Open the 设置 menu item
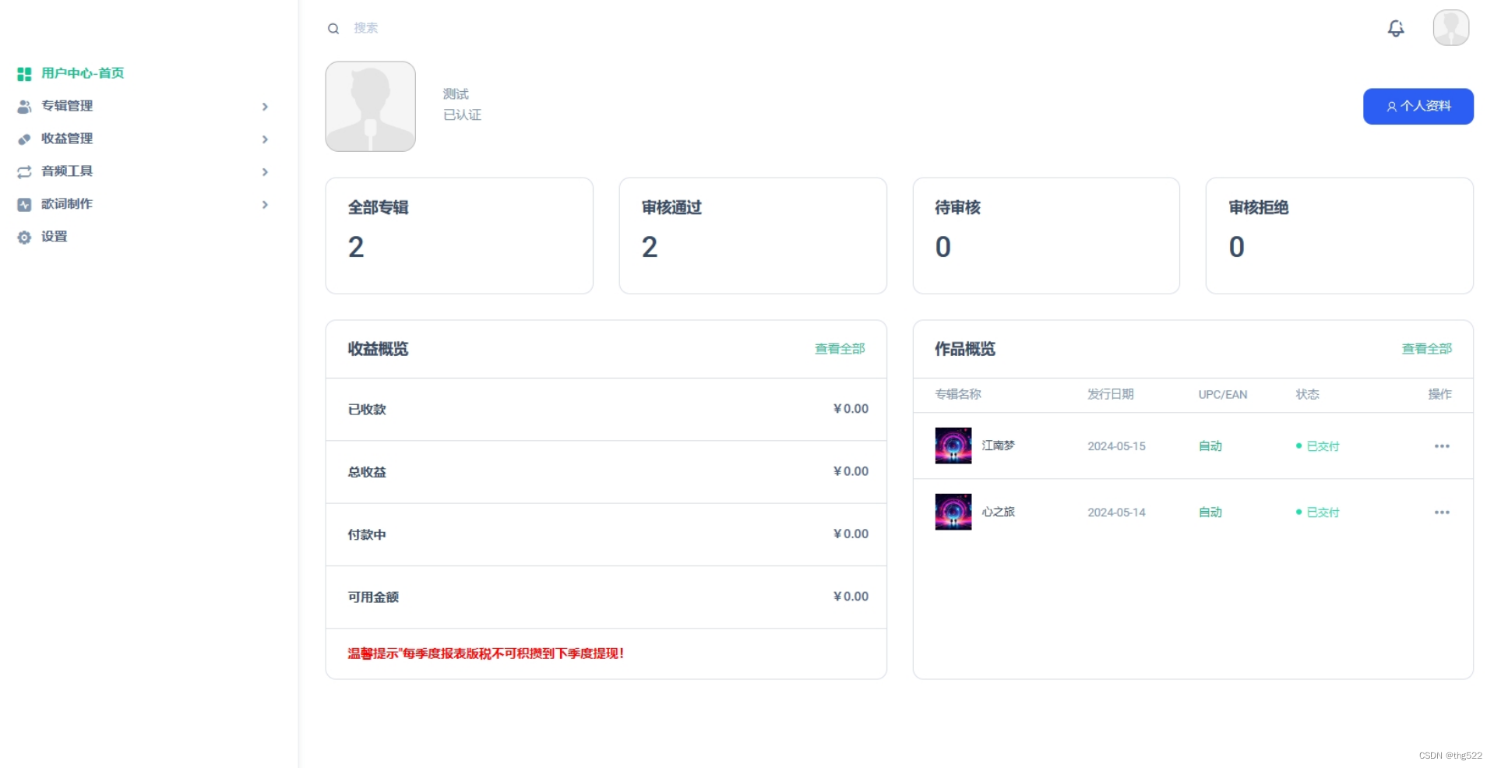The height and width of the screenshot is (768, 1494). [x=54, y=237]
